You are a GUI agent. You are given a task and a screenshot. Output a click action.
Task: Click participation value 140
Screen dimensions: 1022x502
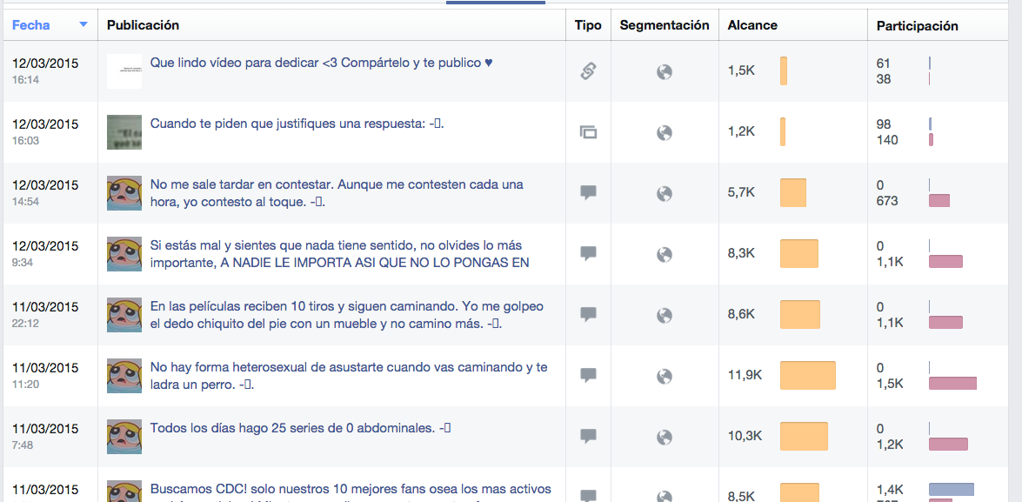point(887,140)
